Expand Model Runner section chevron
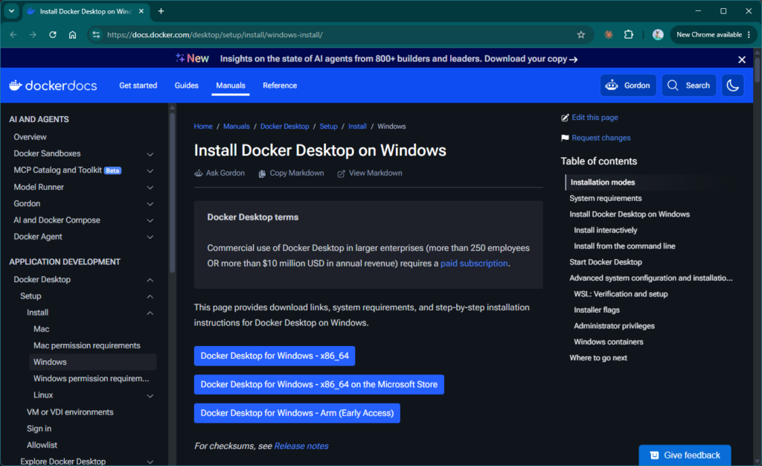This screenshot has height=466, width=762. click(x=150, y=187)
